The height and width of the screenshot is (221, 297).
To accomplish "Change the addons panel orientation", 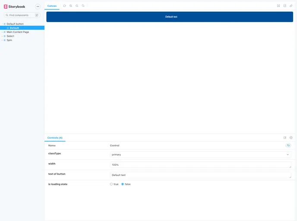I will tap(285, 138).
